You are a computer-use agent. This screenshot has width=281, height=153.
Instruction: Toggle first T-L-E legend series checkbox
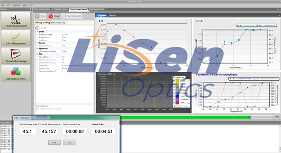[x=238, y=26]
